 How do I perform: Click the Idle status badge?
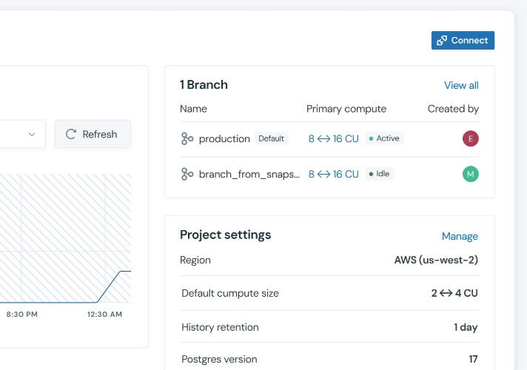click(380, 174)
